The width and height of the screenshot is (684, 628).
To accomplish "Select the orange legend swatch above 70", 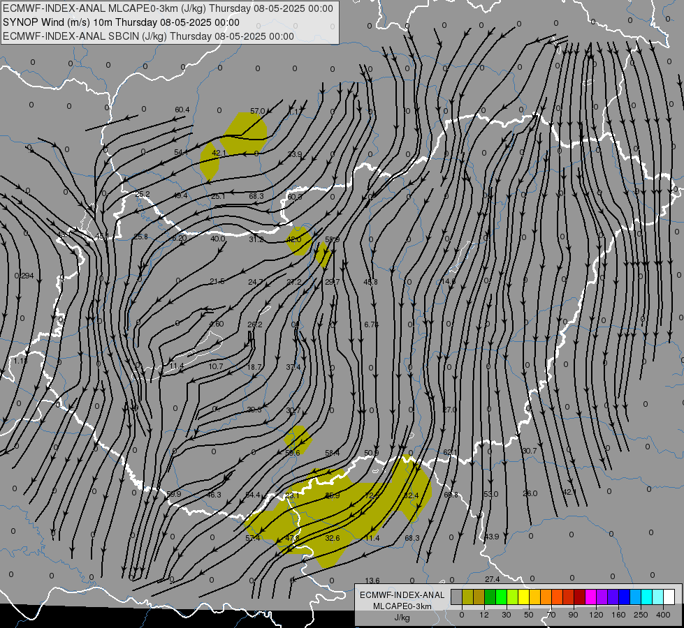I will click(x=546, y=597).
